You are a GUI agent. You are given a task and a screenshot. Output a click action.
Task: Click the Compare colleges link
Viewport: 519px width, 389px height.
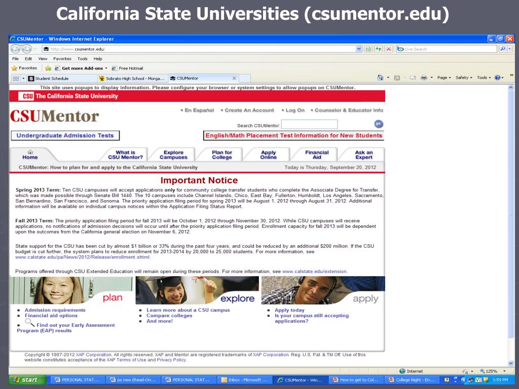point(169,316)
